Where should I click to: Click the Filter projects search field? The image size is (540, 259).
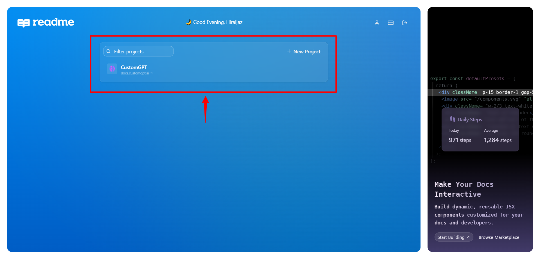click(138, 51)
